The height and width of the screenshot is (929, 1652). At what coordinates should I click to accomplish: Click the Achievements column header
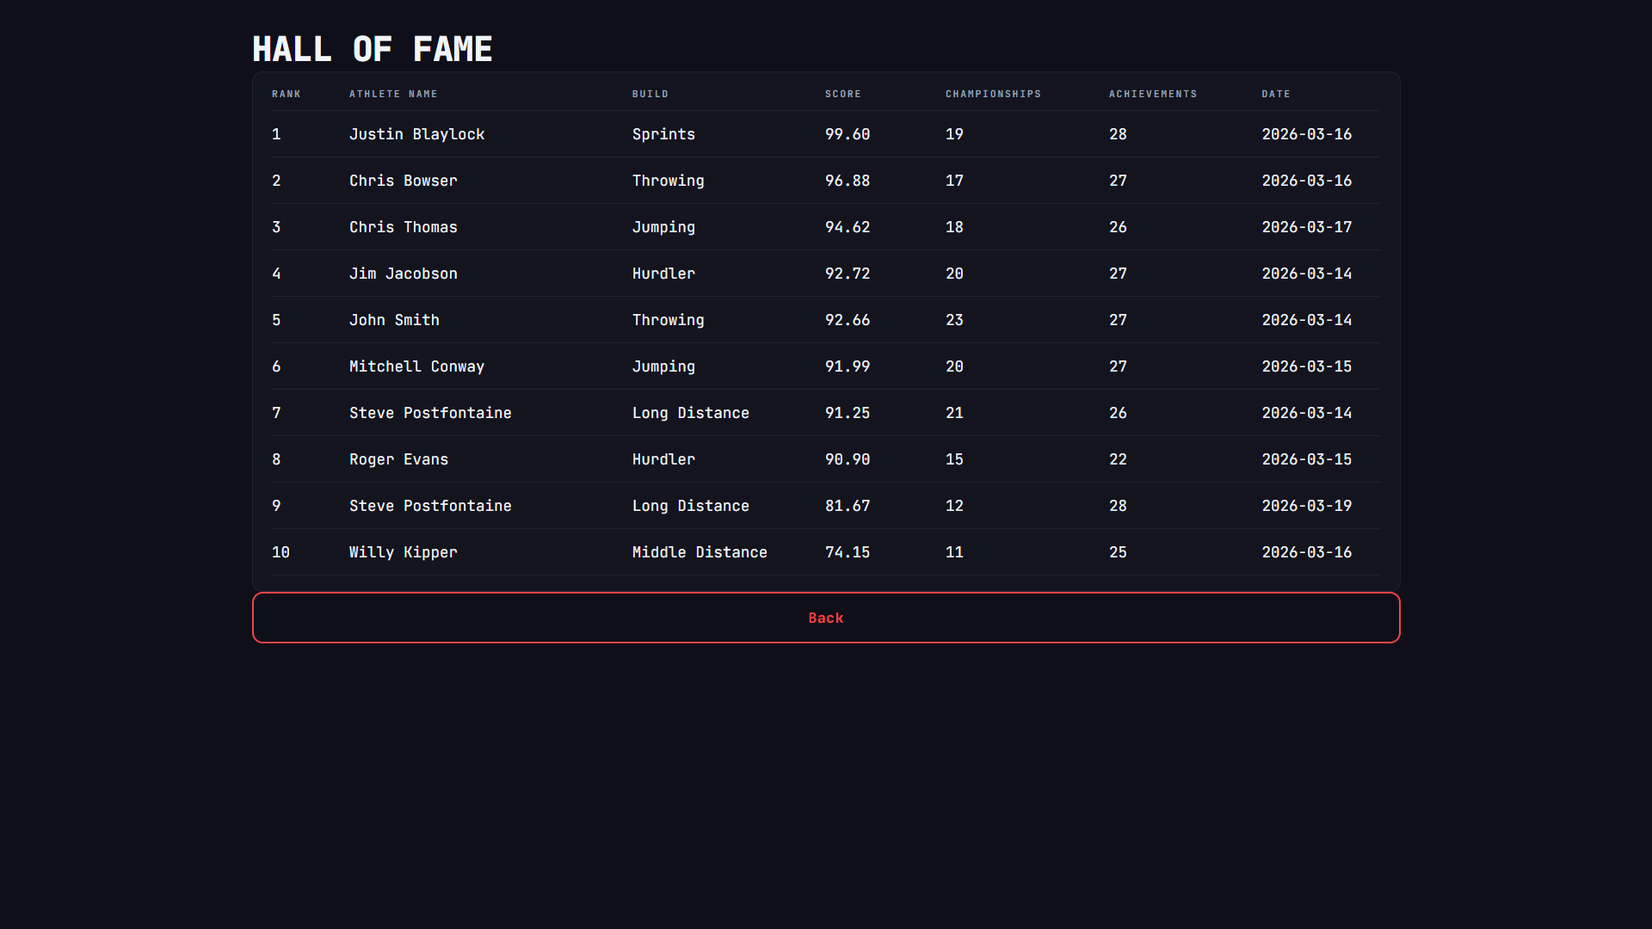click(1153, 94)
